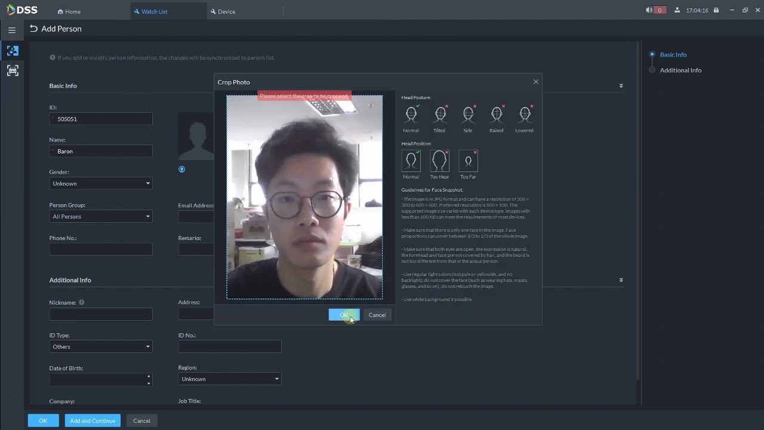The height and width of the screenshot is (430, 764).
Task: Click Add and Continue button
Action: pyautogui.click(x=93, y=420)
